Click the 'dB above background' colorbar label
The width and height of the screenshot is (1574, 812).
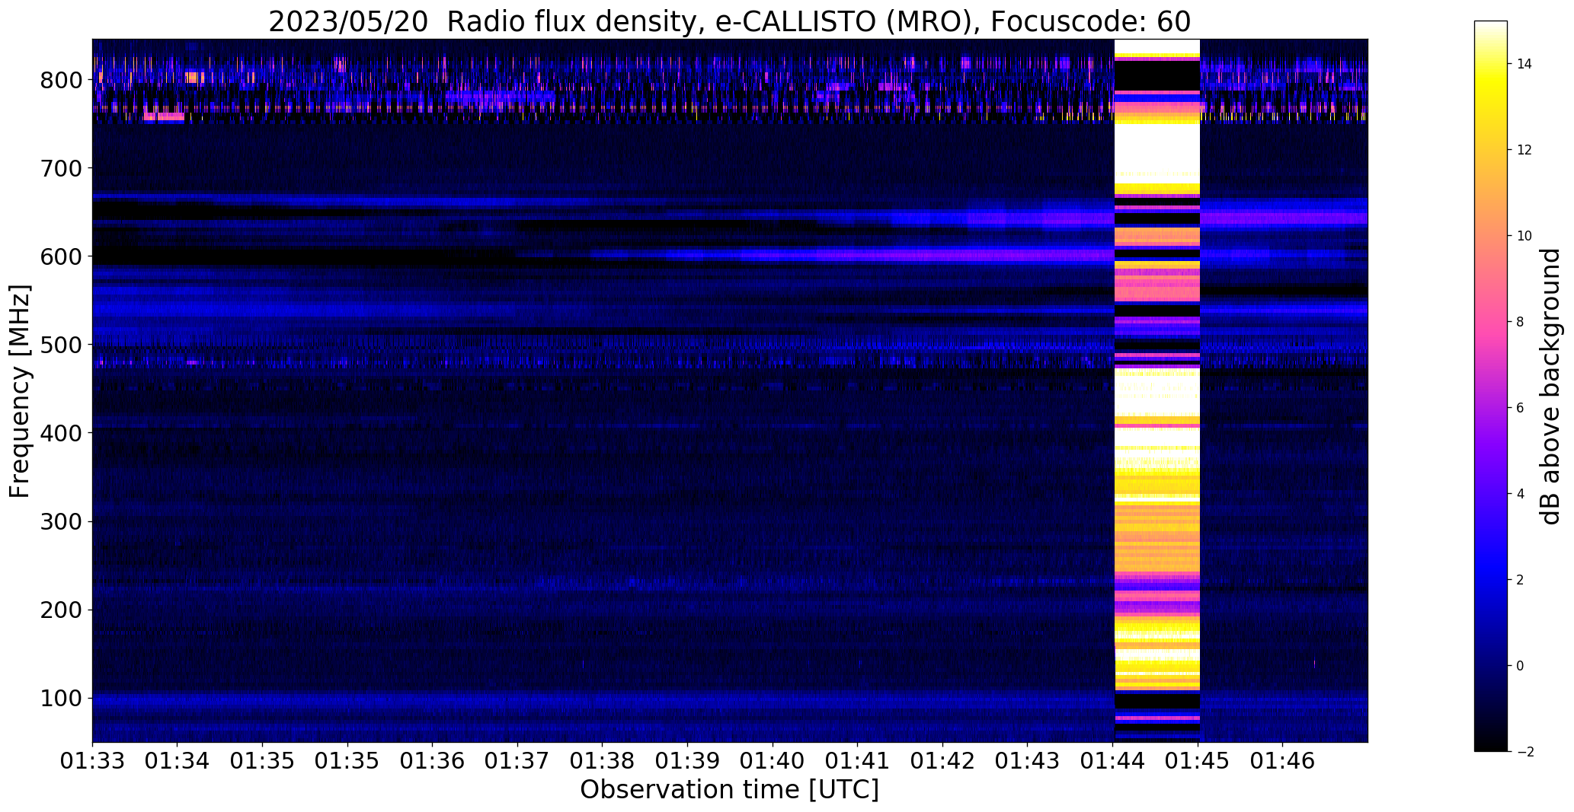(1550, 386)
